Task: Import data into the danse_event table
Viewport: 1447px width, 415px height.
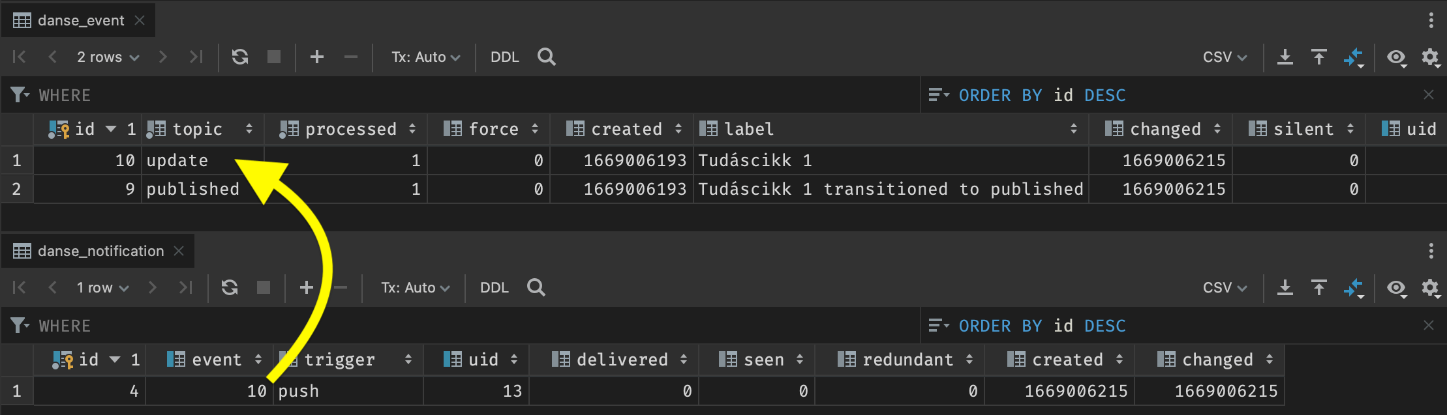Action: (x=1319, y=57)
